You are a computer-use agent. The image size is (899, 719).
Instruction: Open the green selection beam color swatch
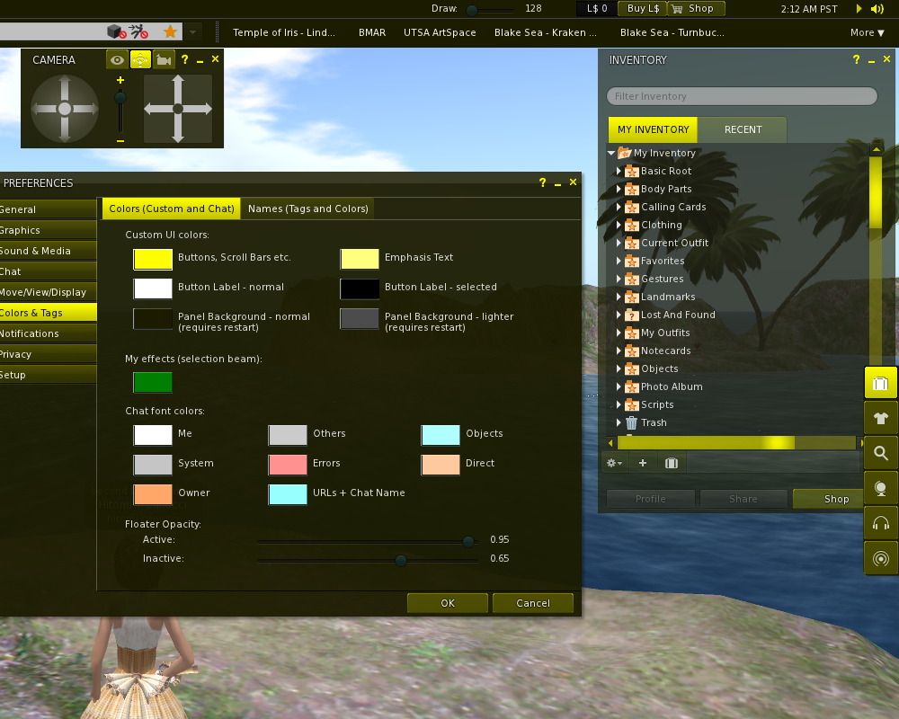(153, 382)
